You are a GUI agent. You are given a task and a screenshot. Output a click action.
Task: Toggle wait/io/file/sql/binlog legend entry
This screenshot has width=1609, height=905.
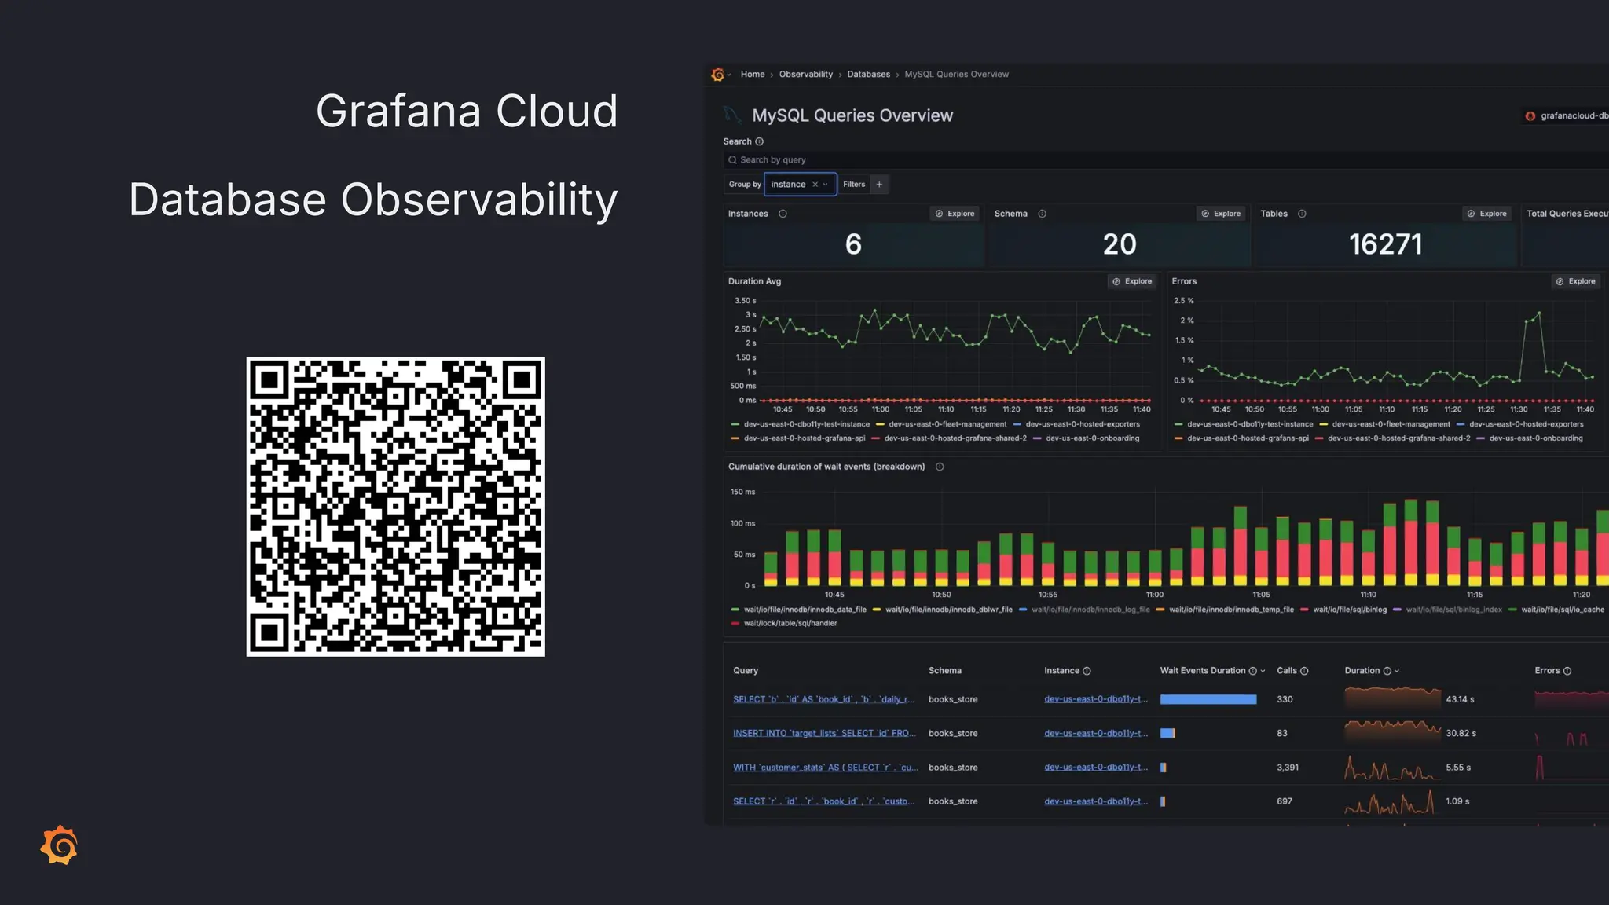click(1350, 610)
